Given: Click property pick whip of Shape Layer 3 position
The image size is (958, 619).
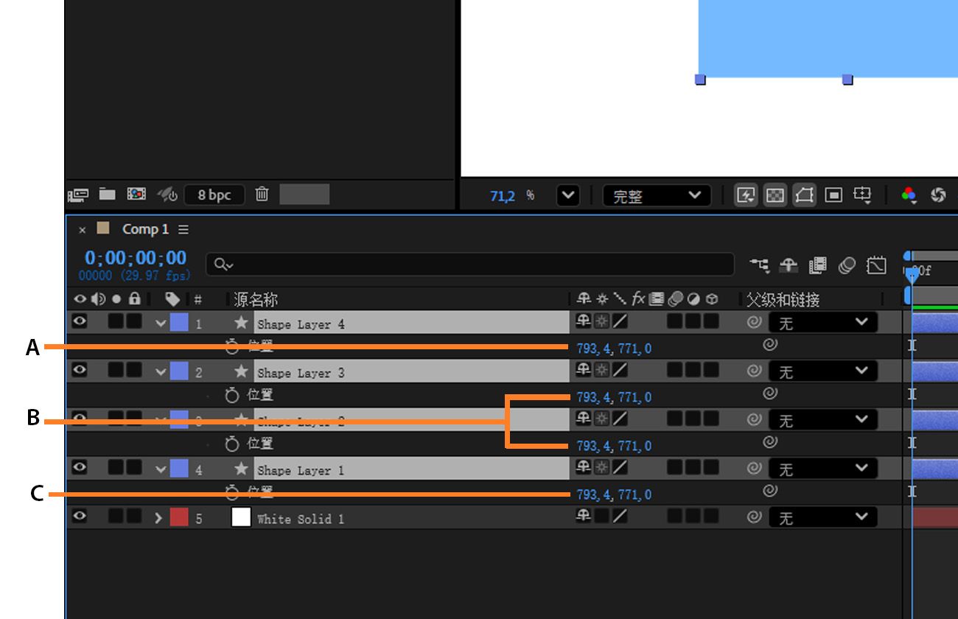Looking at the screenshot, I should [770, 394].
